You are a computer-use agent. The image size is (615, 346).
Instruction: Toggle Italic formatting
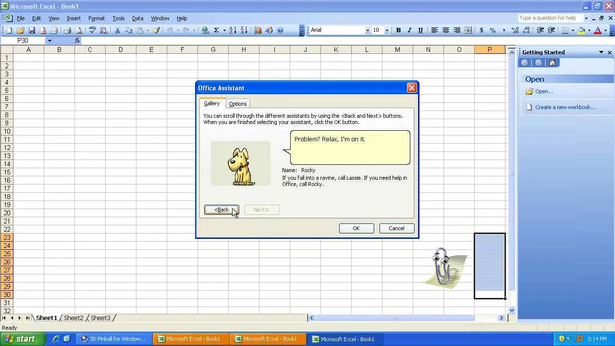click(409, 30)
